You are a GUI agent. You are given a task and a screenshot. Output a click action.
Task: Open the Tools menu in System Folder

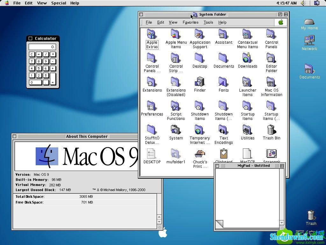coord(208,22)
